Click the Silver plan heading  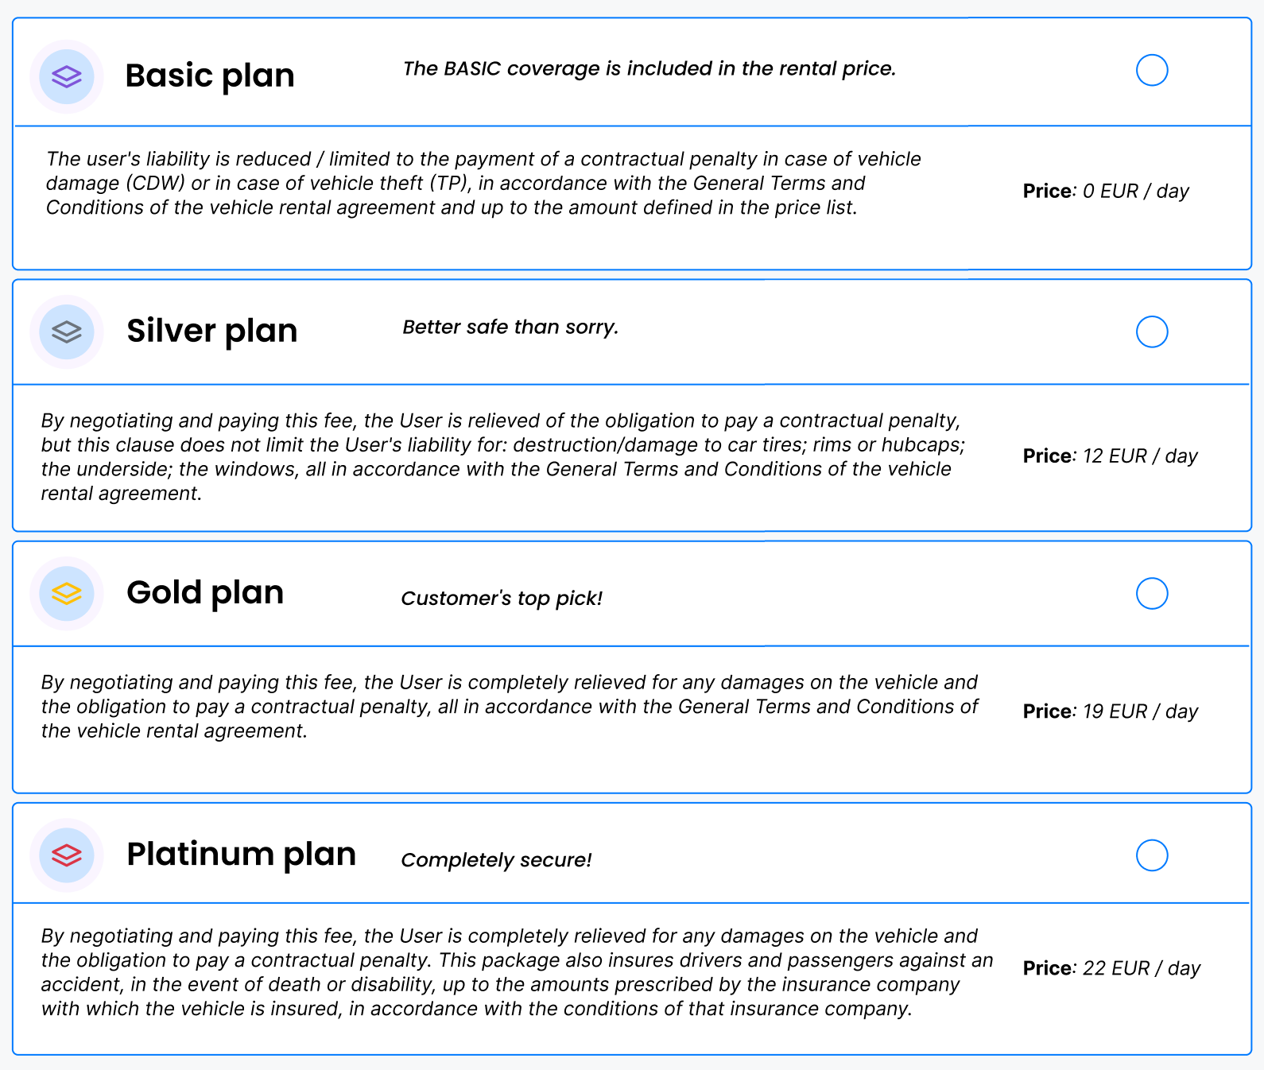click(212, 331)
